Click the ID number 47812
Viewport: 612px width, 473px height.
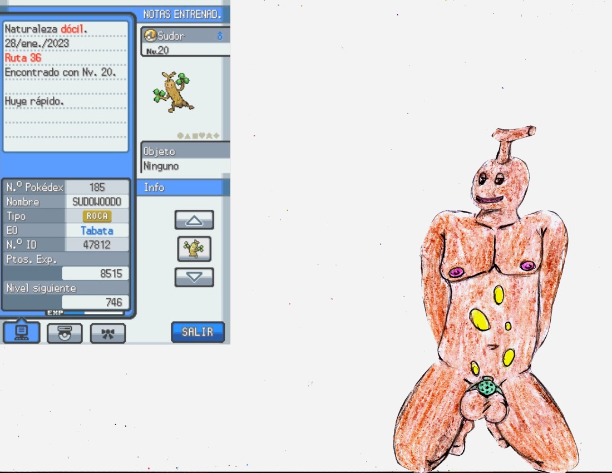pos(97,245)
